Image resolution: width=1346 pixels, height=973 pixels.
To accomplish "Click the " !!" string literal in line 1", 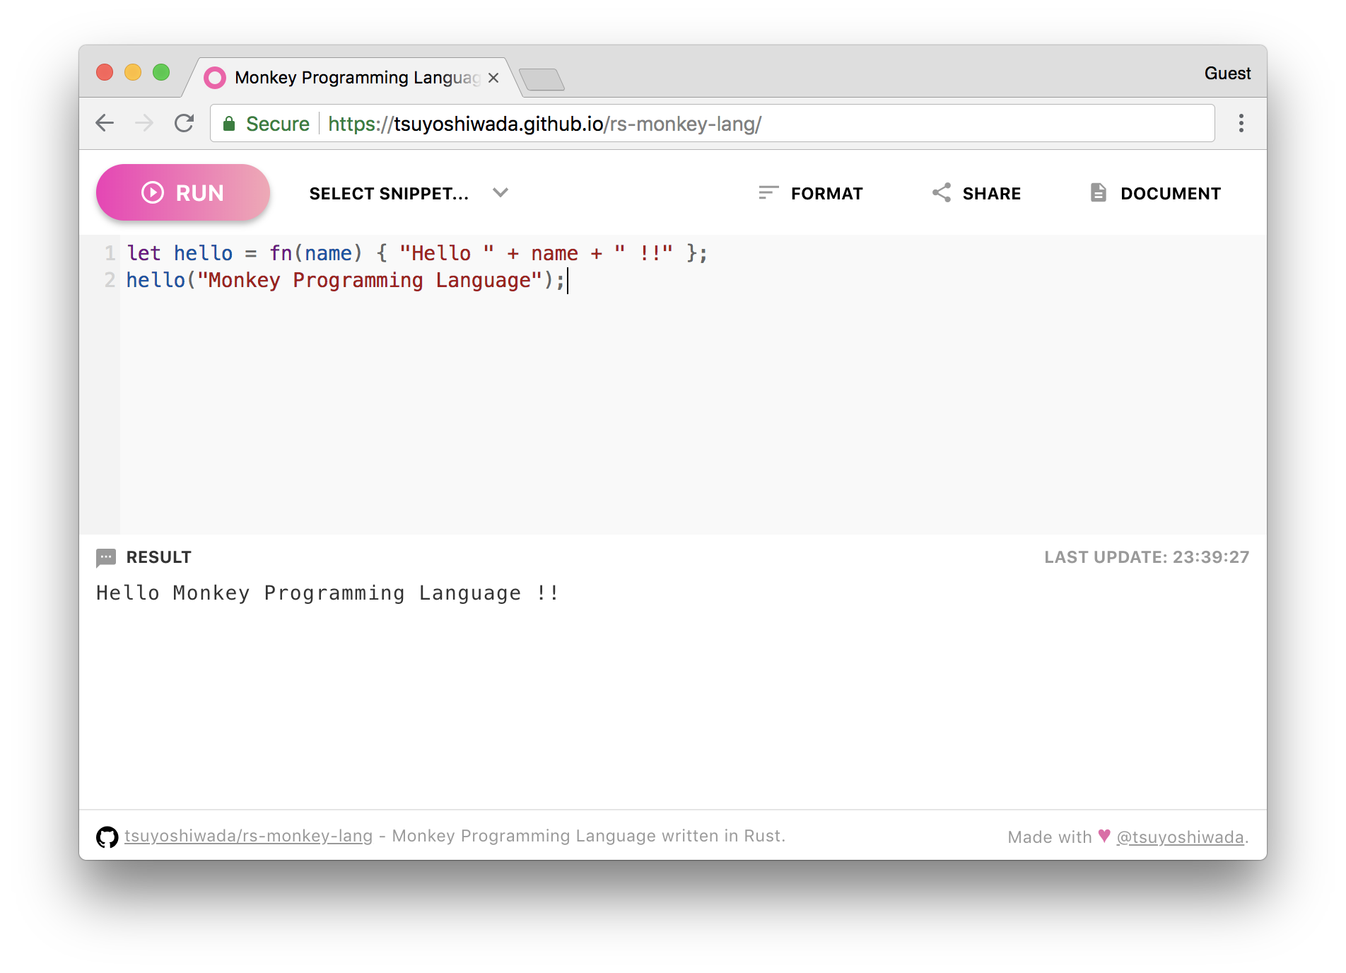I will [643, 253].
